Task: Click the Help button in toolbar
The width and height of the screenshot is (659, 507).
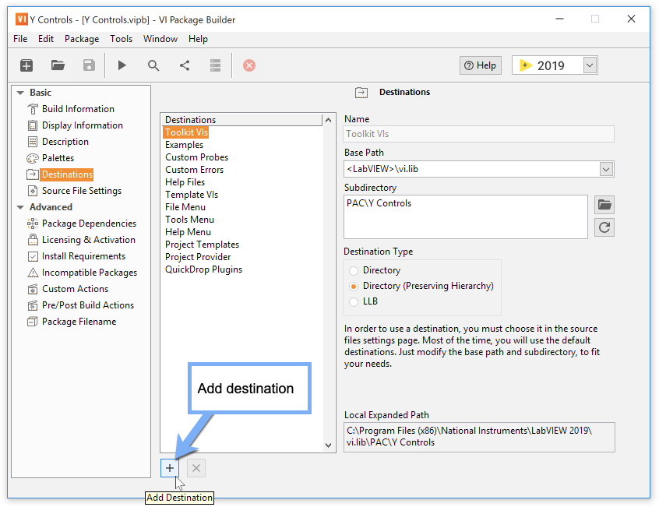Action: 481,65
